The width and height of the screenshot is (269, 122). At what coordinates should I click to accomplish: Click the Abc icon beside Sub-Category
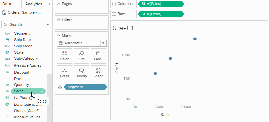[7, 59]
